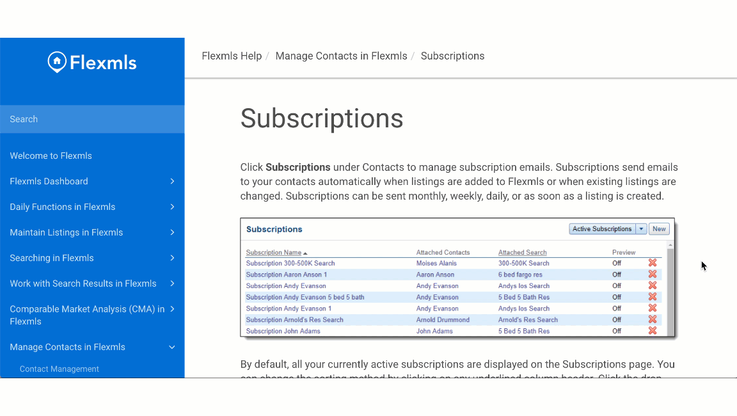Open Welcome to Flexmls sidebar item

(x=51, y=156)
